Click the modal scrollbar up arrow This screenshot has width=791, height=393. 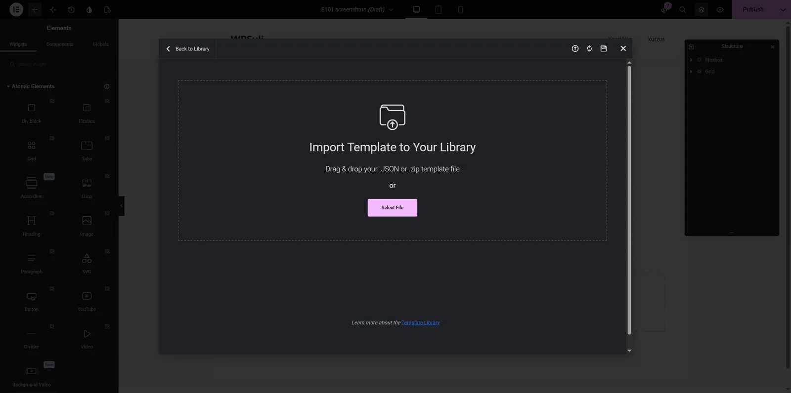tap(629, 62)
